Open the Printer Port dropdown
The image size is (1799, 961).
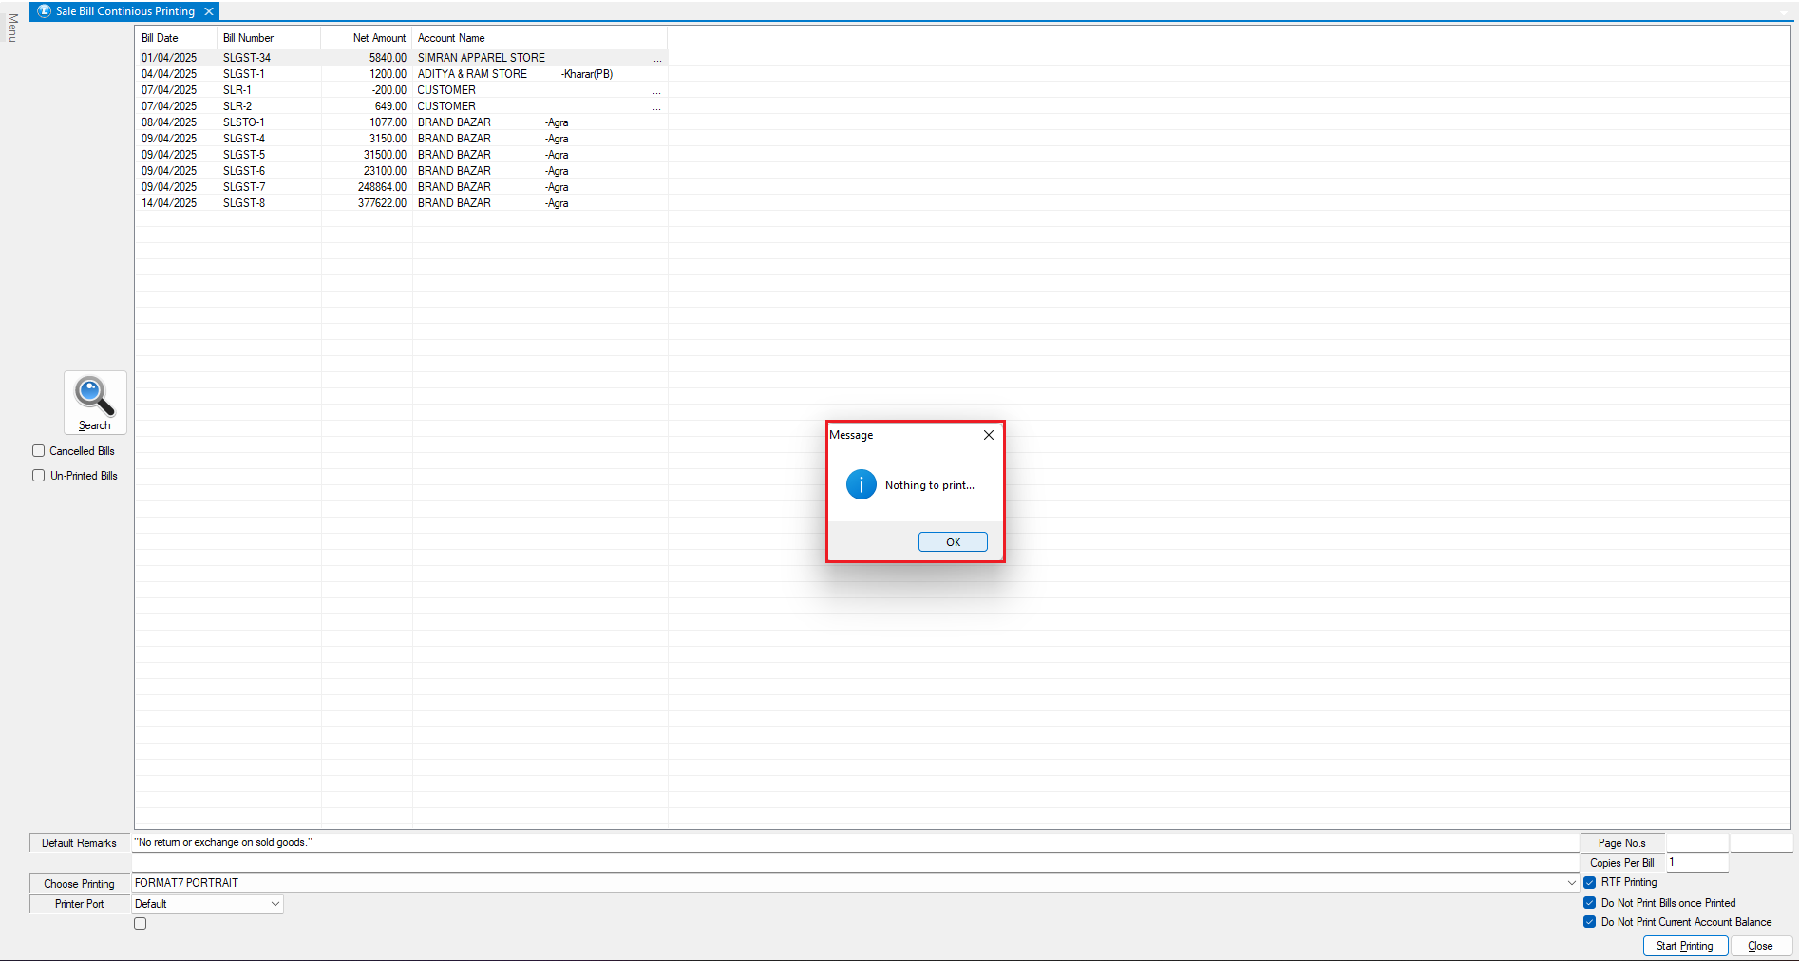tap(275, 904)
